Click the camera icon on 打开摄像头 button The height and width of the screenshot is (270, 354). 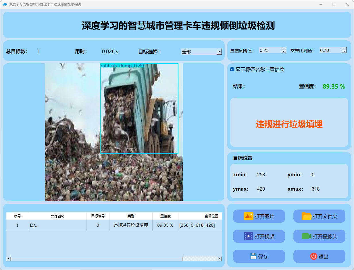tap(307, 236)
